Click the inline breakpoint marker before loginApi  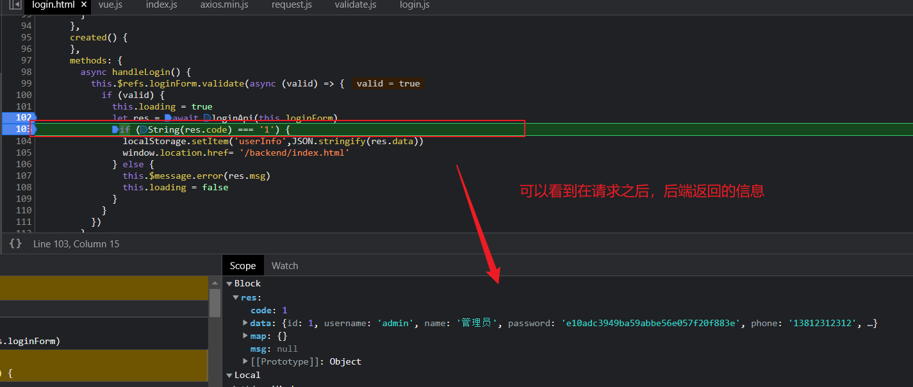(x=207, y=118)
